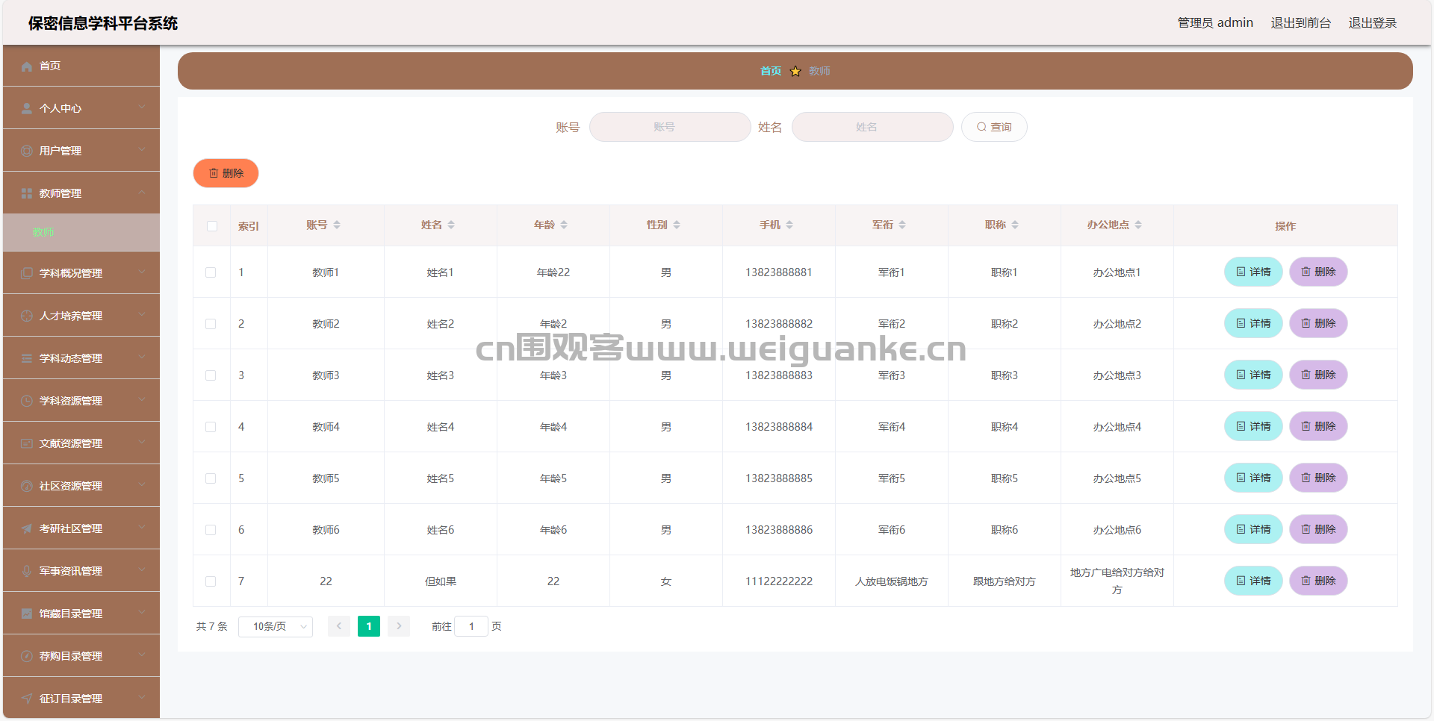Check the box for row 教师5
The width and height of the screenshot is (1434, 721).
(211, 479)
